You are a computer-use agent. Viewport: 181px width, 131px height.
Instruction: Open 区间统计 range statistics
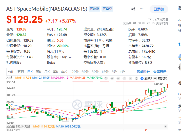pyautogui.click(x=144, y=72)
